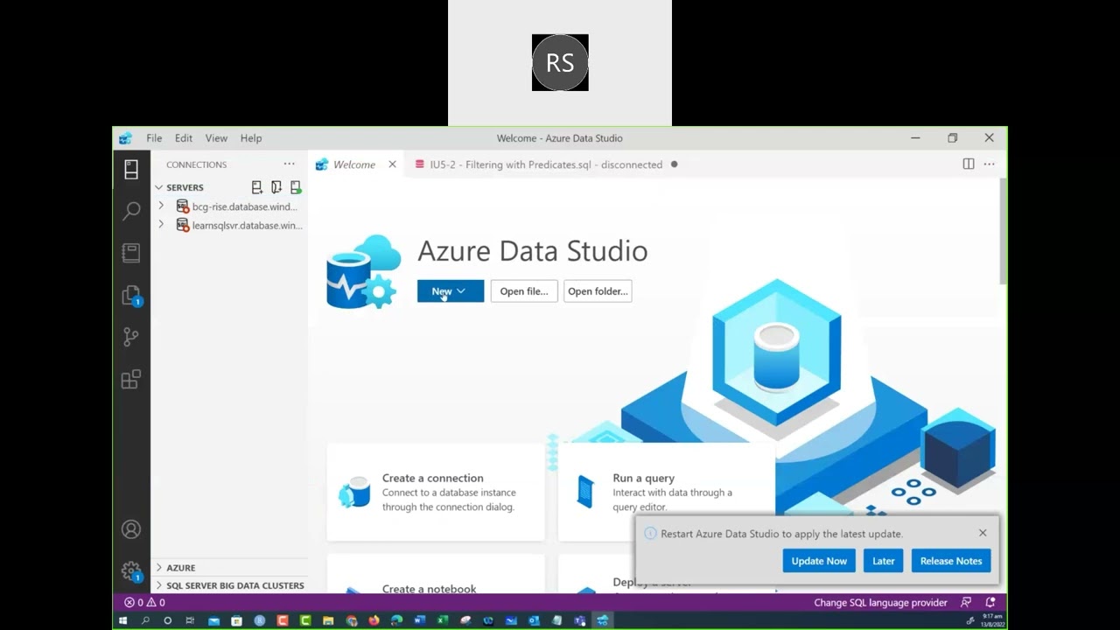
Task: Open the Help menu
Action: 251,138
